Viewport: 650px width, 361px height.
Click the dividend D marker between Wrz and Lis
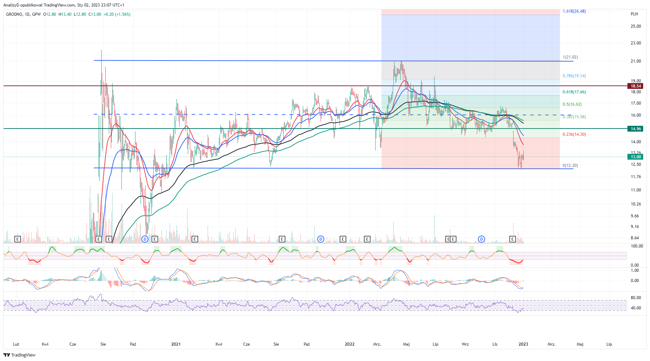481,239
